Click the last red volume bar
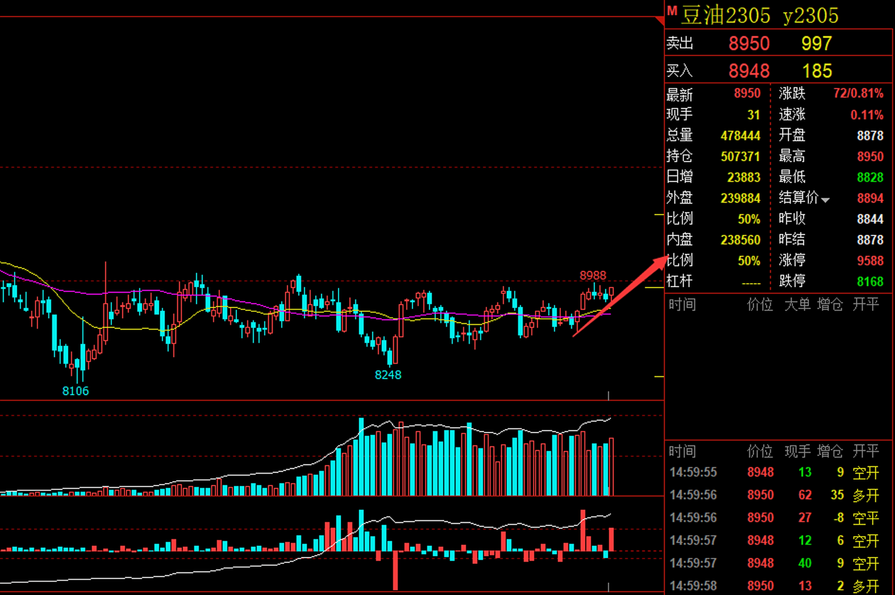This screenshot has height=595, width=895. pyautogui.click(x=611, y=466)
